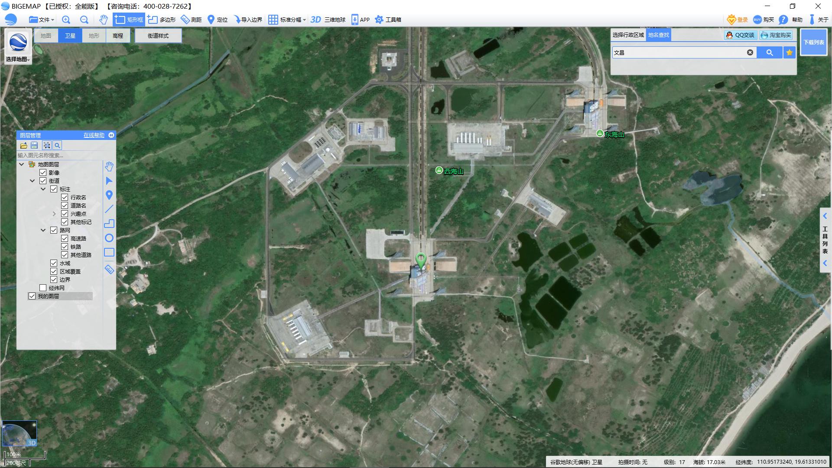Open the 选择地图 map source dropdown

coord(18,59)
